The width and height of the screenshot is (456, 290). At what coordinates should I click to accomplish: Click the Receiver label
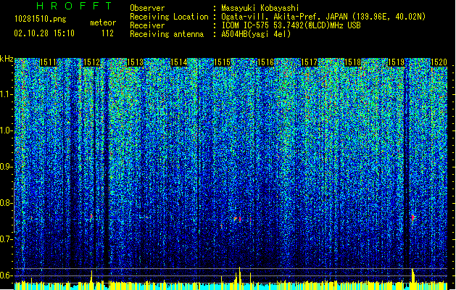click(x=147, y=25)
